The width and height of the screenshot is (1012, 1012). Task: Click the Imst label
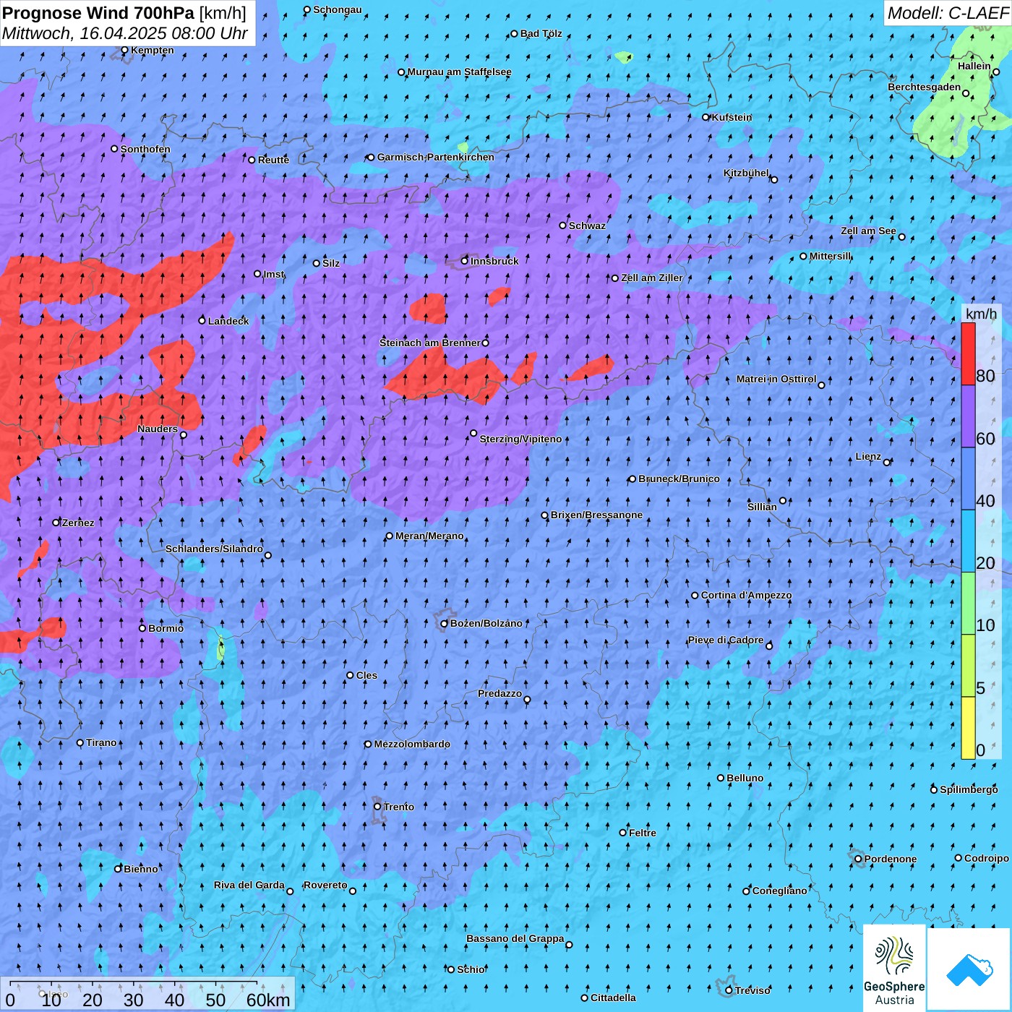coord(274,274)
